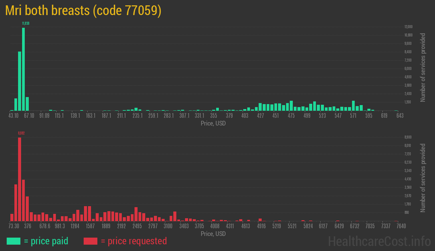This screenshot has width=435, height=251.
Task: Click the red price requested legend swatch
Action: (x=90, y=241)
